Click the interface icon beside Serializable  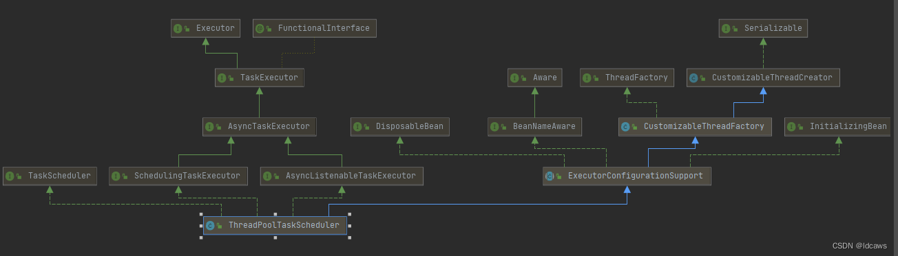[x=727, y=29]
